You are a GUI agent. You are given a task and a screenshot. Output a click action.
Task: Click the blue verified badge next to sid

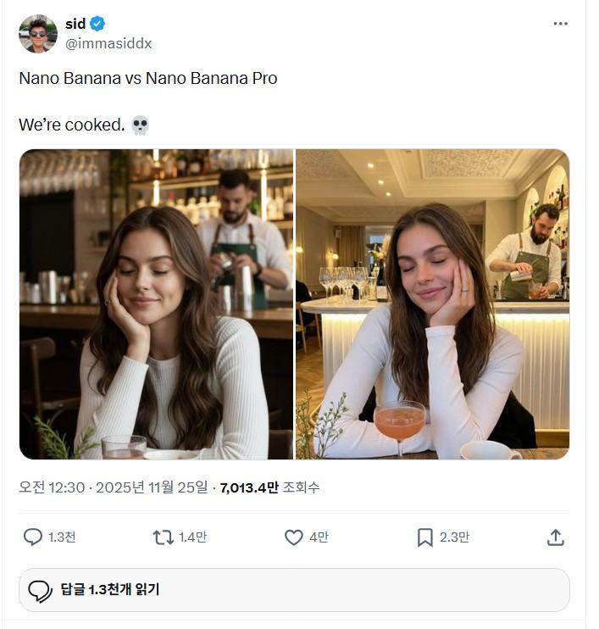pyautogui.click(x=98, y=24)
